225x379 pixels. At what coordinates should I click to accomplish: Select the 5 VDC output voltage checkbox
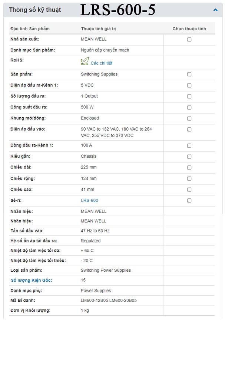[x=189, y=85]
